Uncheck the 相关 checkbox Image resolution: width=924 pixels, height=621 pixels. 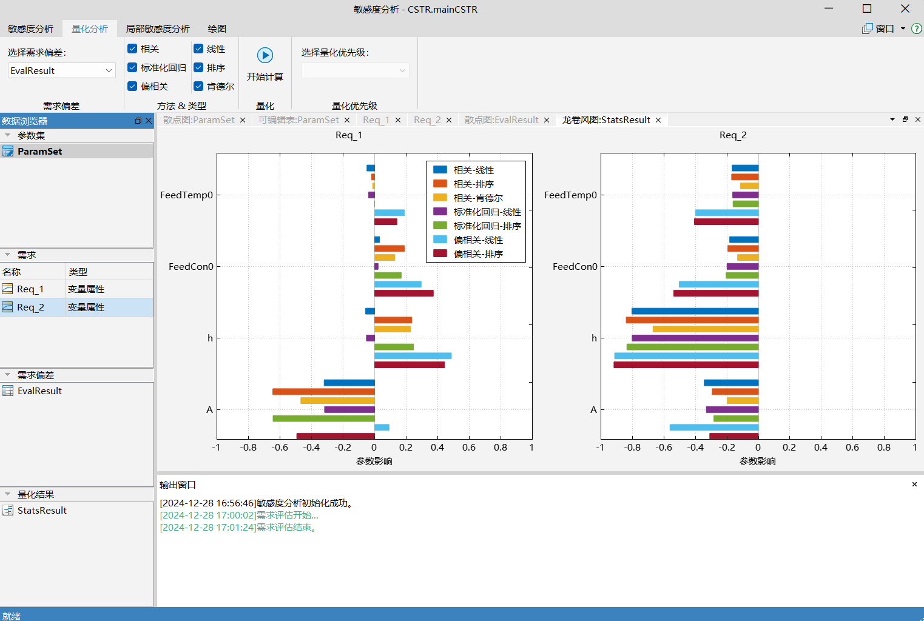click(x=132, y=49)
